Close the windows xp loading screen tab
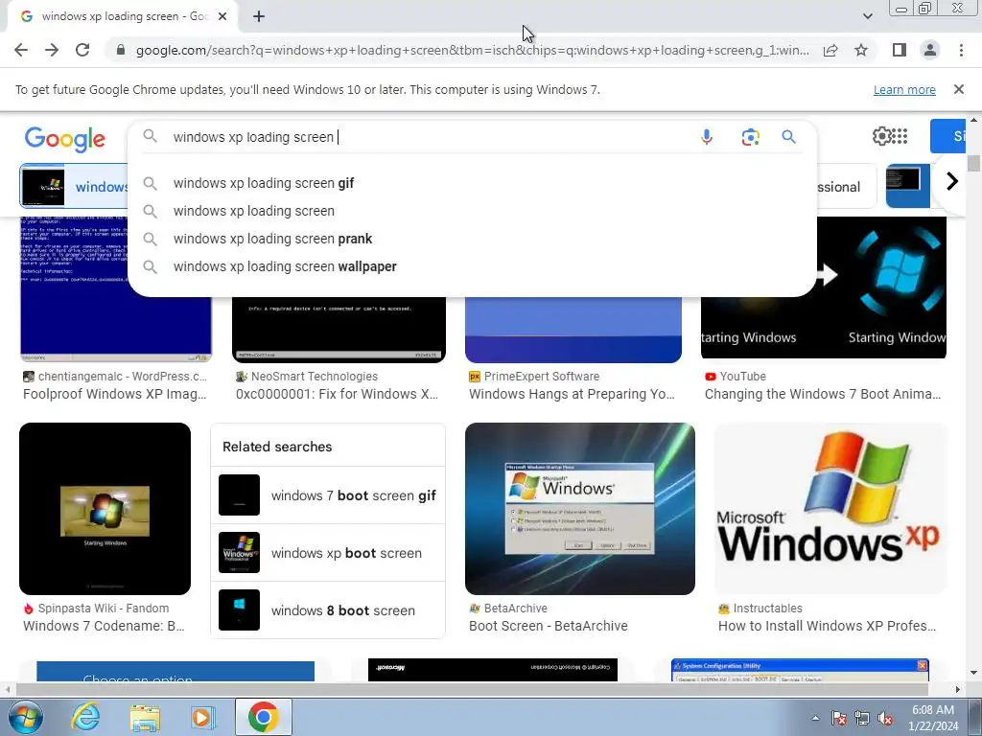 (x=222, y=17)
